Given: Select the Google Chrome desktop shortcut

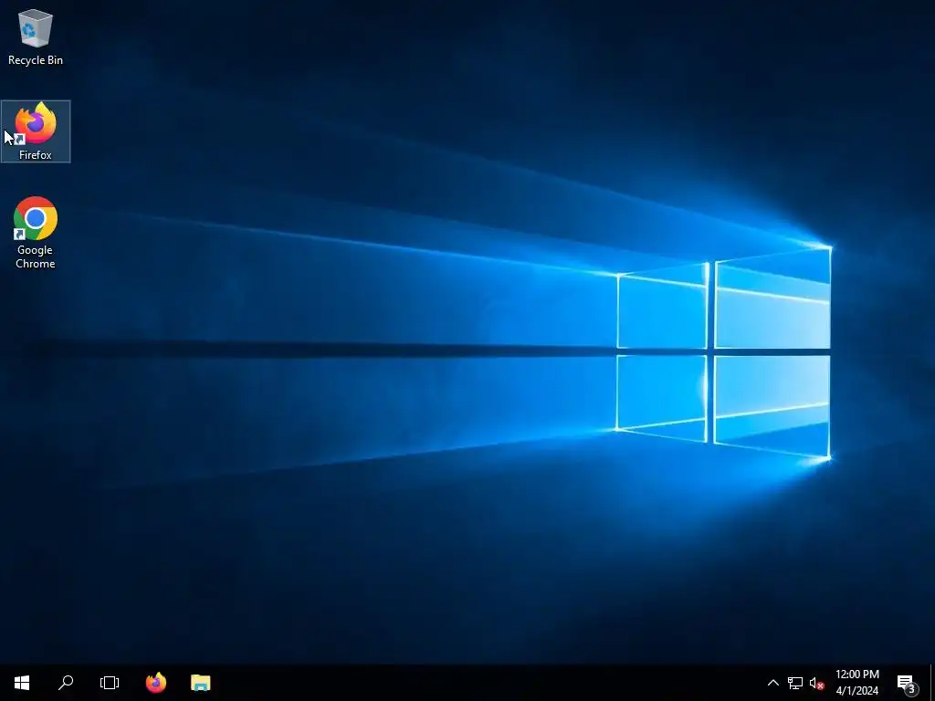Looking at the screenshot, I should tap(36, 233).
